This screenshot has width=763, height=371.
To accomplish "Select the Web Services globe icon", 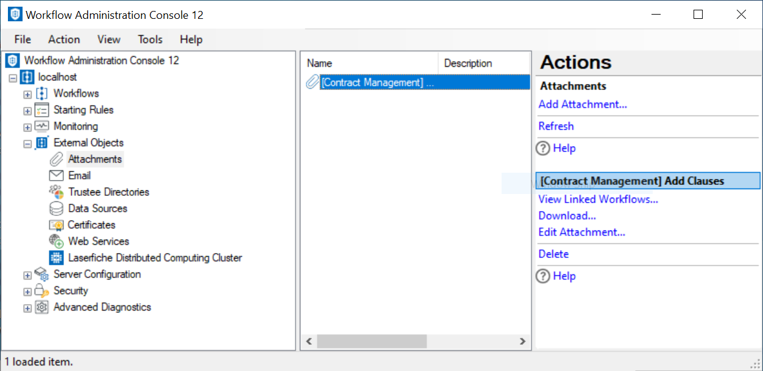I will [56, 241].
